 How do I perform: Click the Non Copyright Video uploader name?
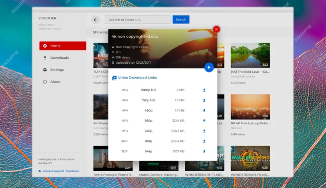pos(131,47)
